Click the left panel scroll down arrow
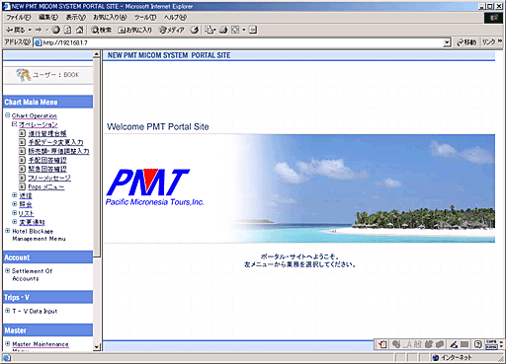The height and width of the screenshot is (364, 506). 97,347
